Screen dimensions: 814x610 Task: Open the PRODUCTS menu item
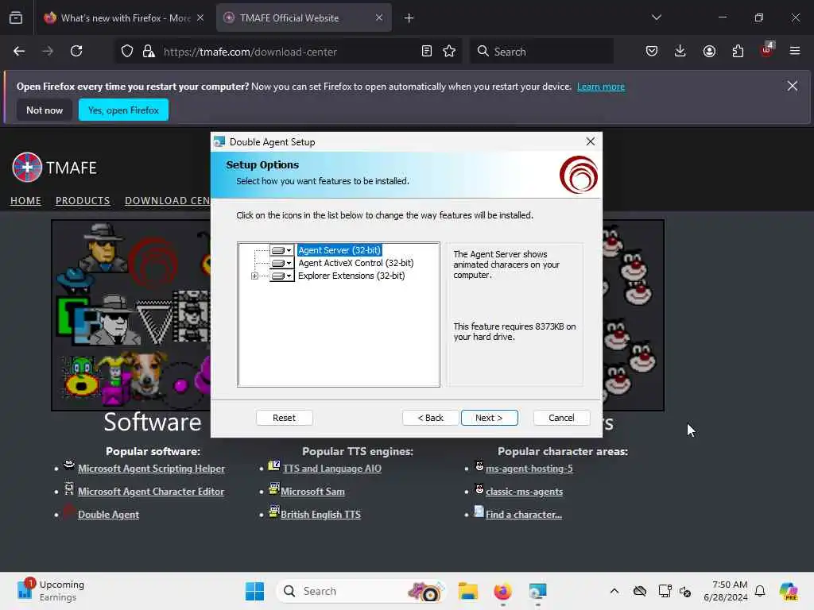click(x=83, y=201)
